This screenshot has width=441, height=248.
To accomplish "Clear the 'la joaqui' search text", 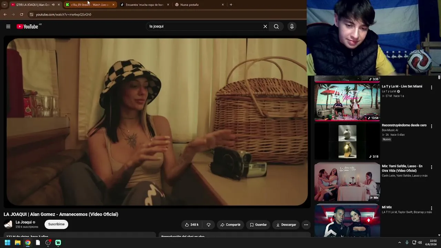I will point(265,27).
